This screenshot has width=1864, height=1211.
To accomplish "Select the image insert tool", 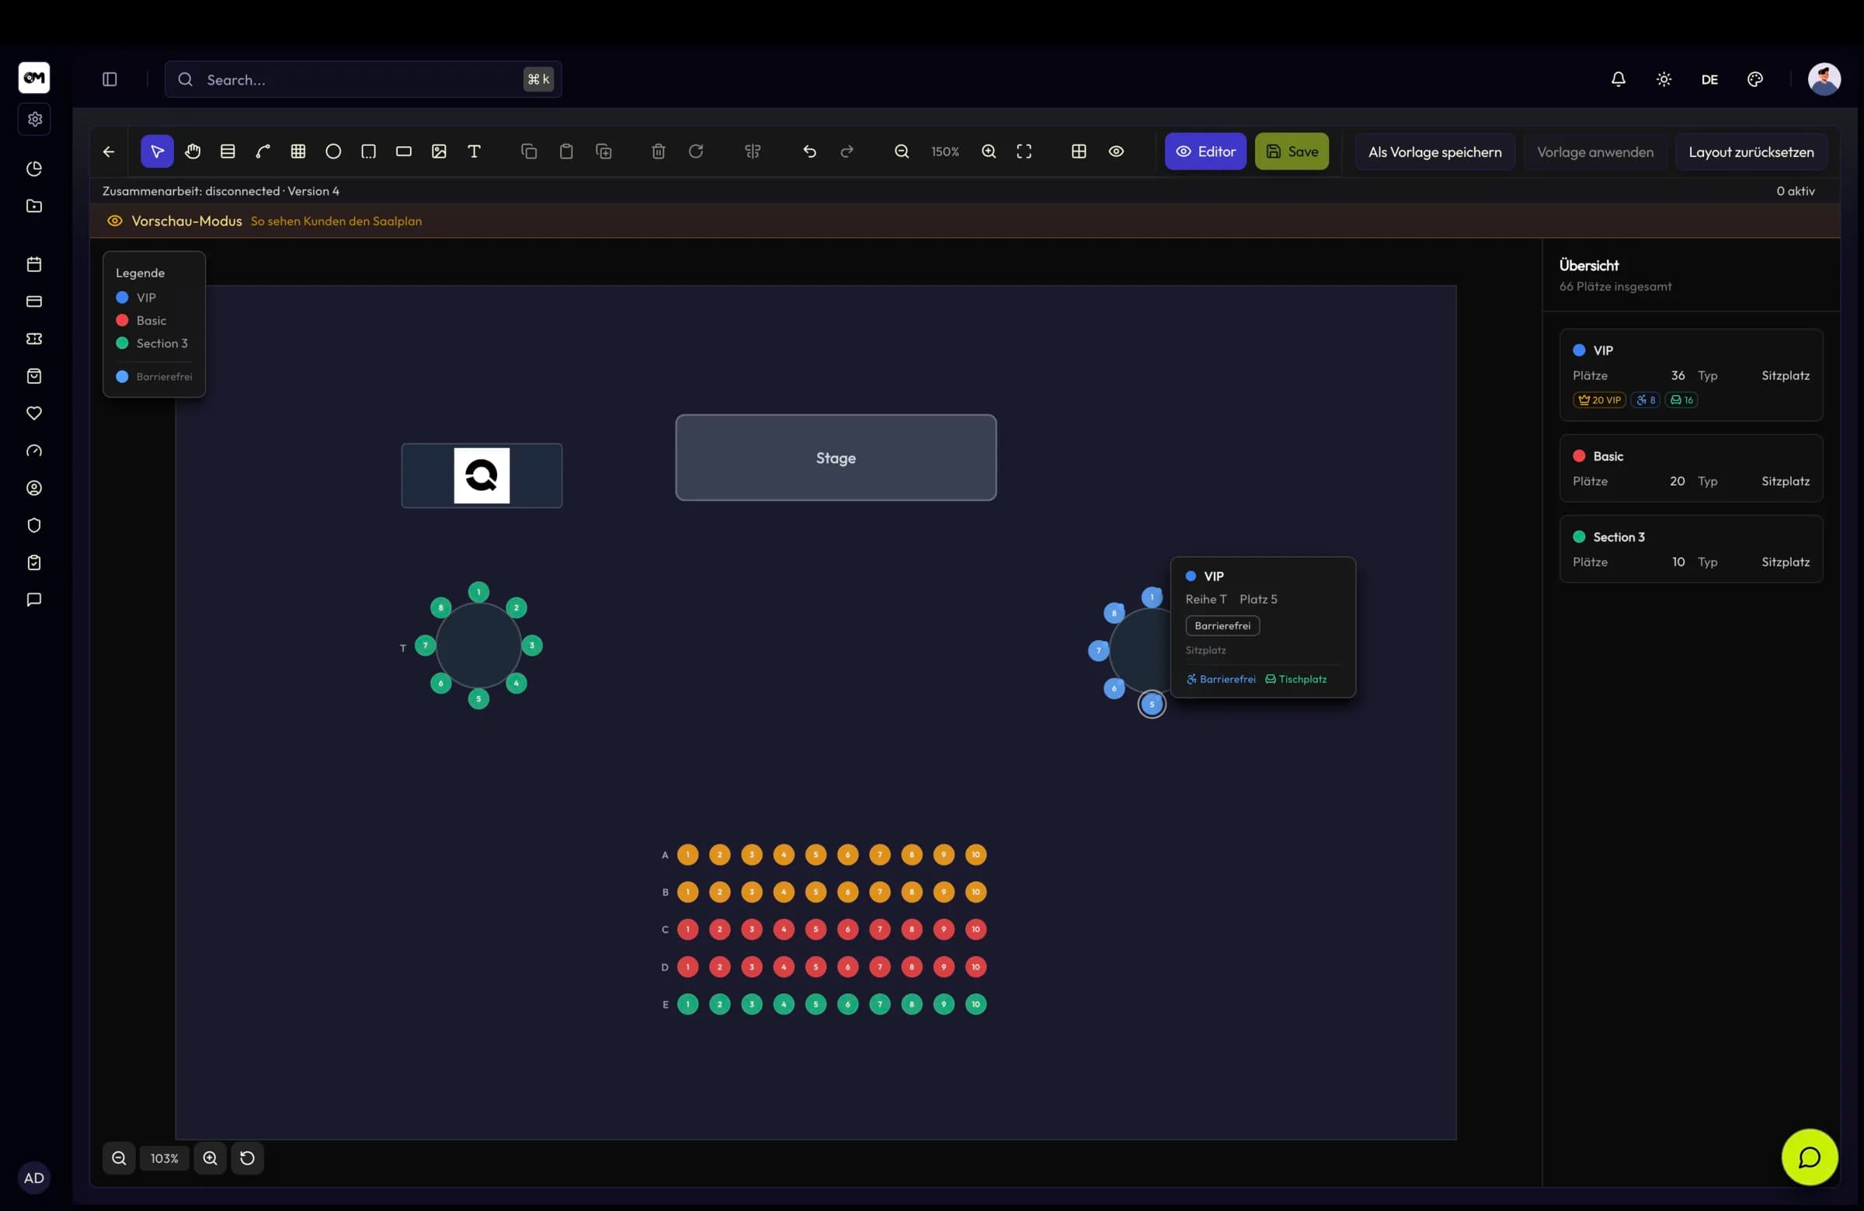I will [x=439, y=151].
